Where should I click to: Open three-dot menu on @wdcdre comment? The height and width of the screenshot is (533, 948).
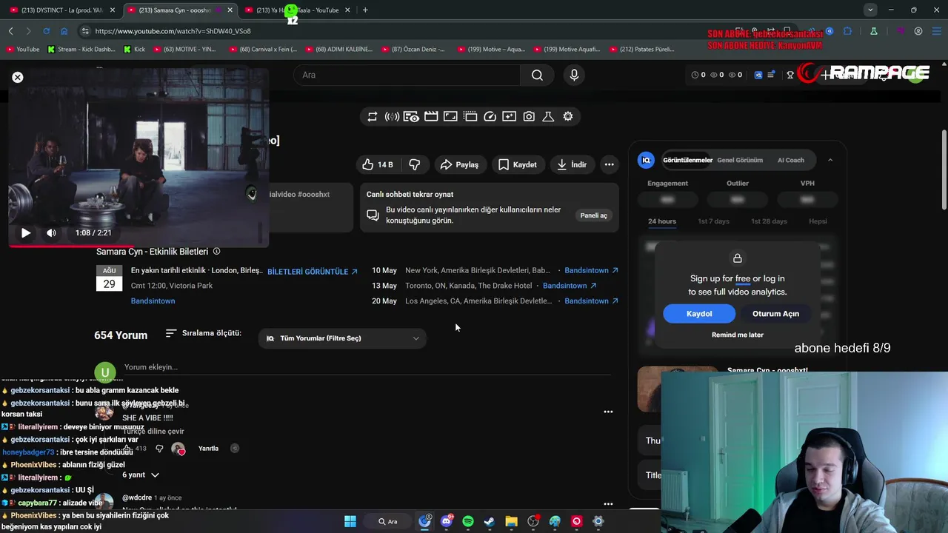(608, 504)
